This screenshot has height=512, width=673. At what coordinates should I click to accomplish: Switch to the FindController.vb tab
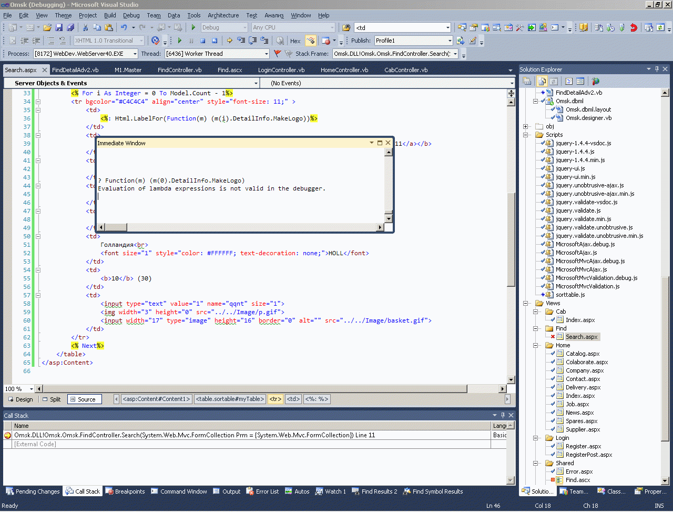pos(179,70)
